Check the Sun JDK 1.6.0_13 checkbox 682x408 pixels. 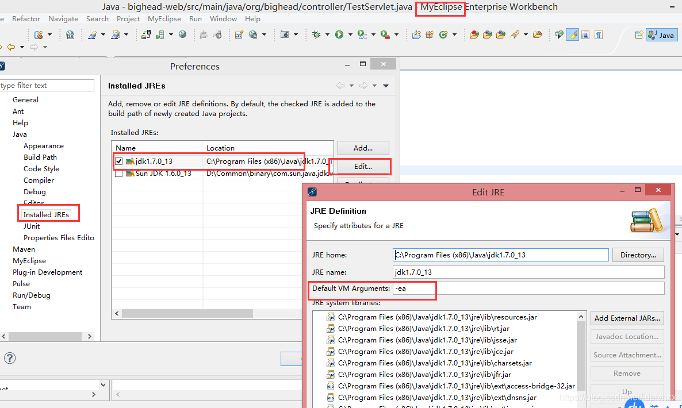point(118,174)
